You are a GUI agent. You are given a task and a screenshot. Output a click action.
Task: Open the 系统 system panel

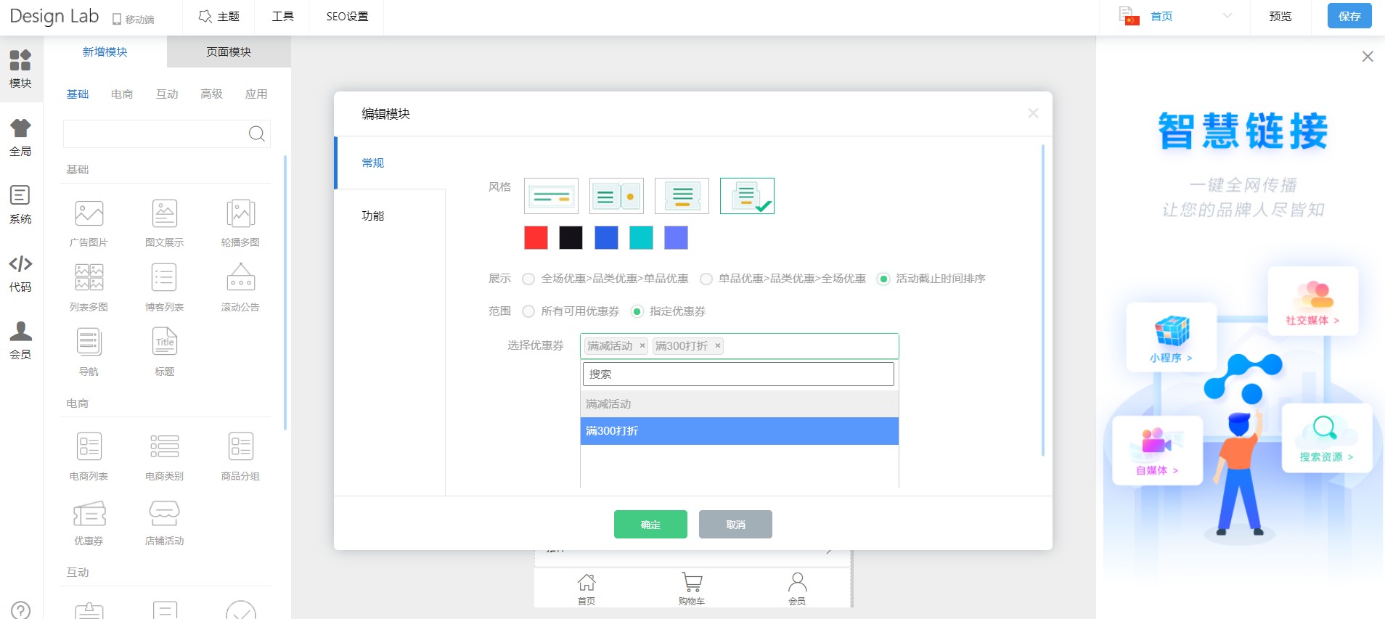pyautogui.click(x=20, y=205)
